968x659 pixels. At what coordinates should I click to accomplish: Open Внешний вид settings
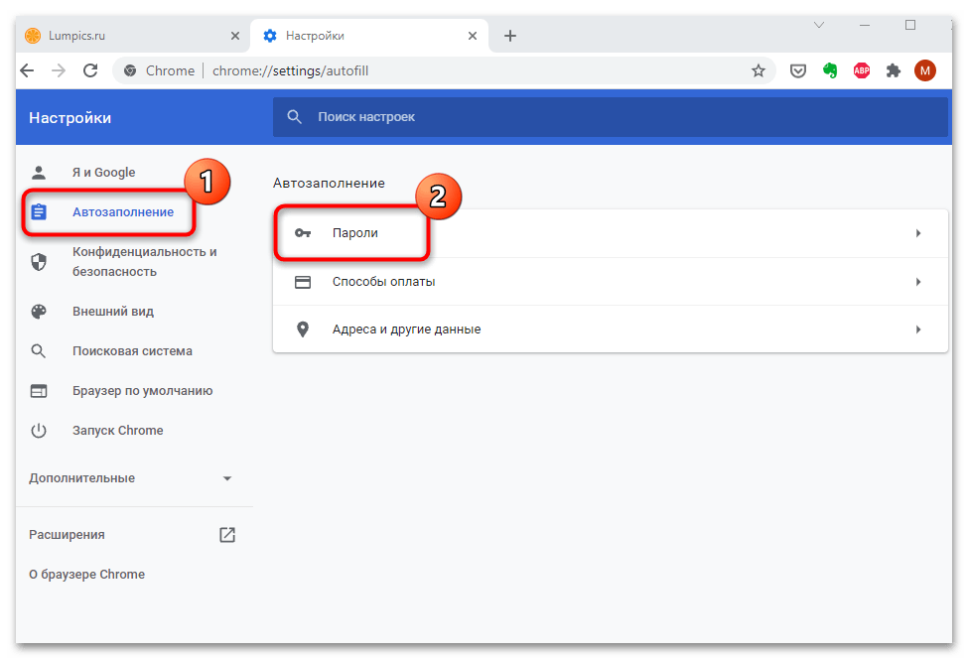click(x=113, y=312)
